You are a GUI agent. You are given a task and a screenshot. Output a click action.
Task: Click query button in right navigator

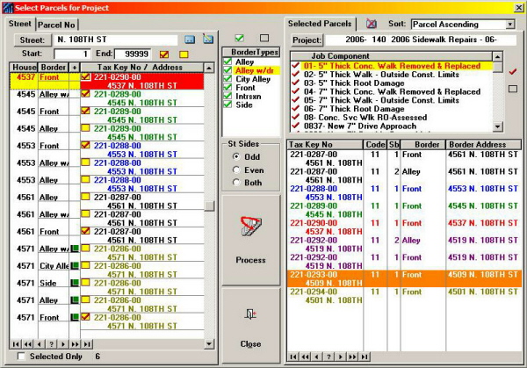coord(328,357)
